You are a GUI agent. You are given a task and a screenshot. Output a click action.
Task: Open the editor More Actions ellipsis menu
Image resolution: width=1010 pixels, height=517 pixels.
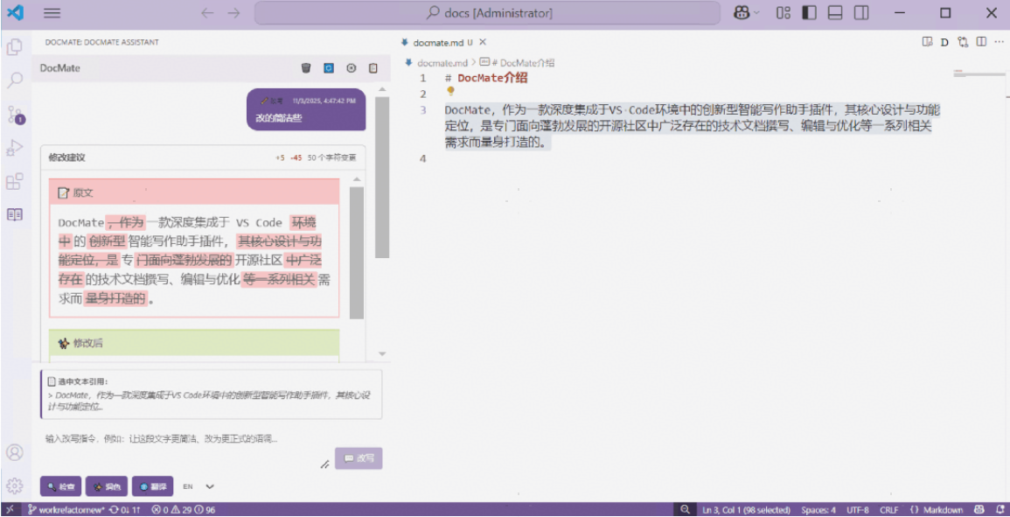pyautogui.click(x=999, y=42)
